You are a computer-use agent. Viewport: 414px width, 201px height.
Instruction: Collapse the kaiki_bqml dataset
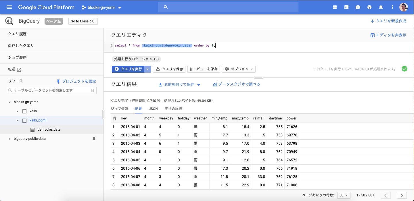point(17,120)
